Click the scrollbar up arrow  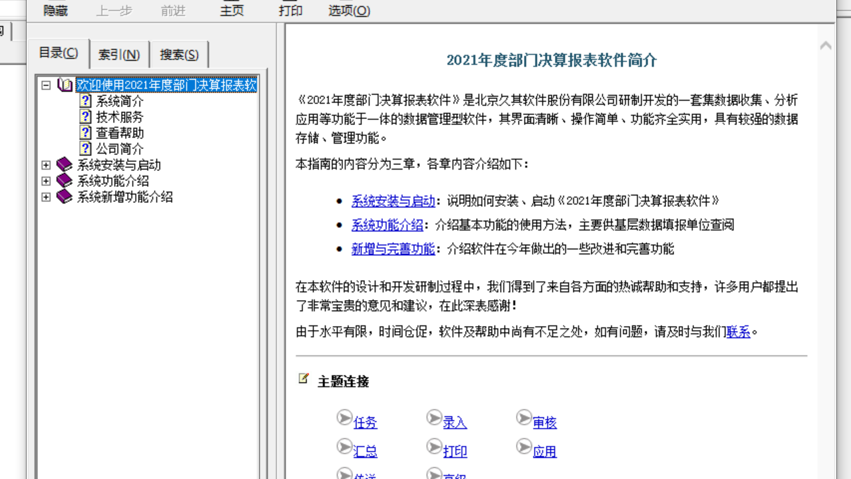coord(826,45)
